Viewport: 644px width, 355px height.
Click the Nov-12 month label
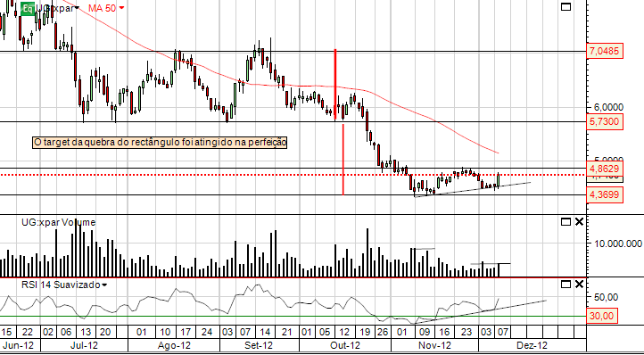pos(435,345)
